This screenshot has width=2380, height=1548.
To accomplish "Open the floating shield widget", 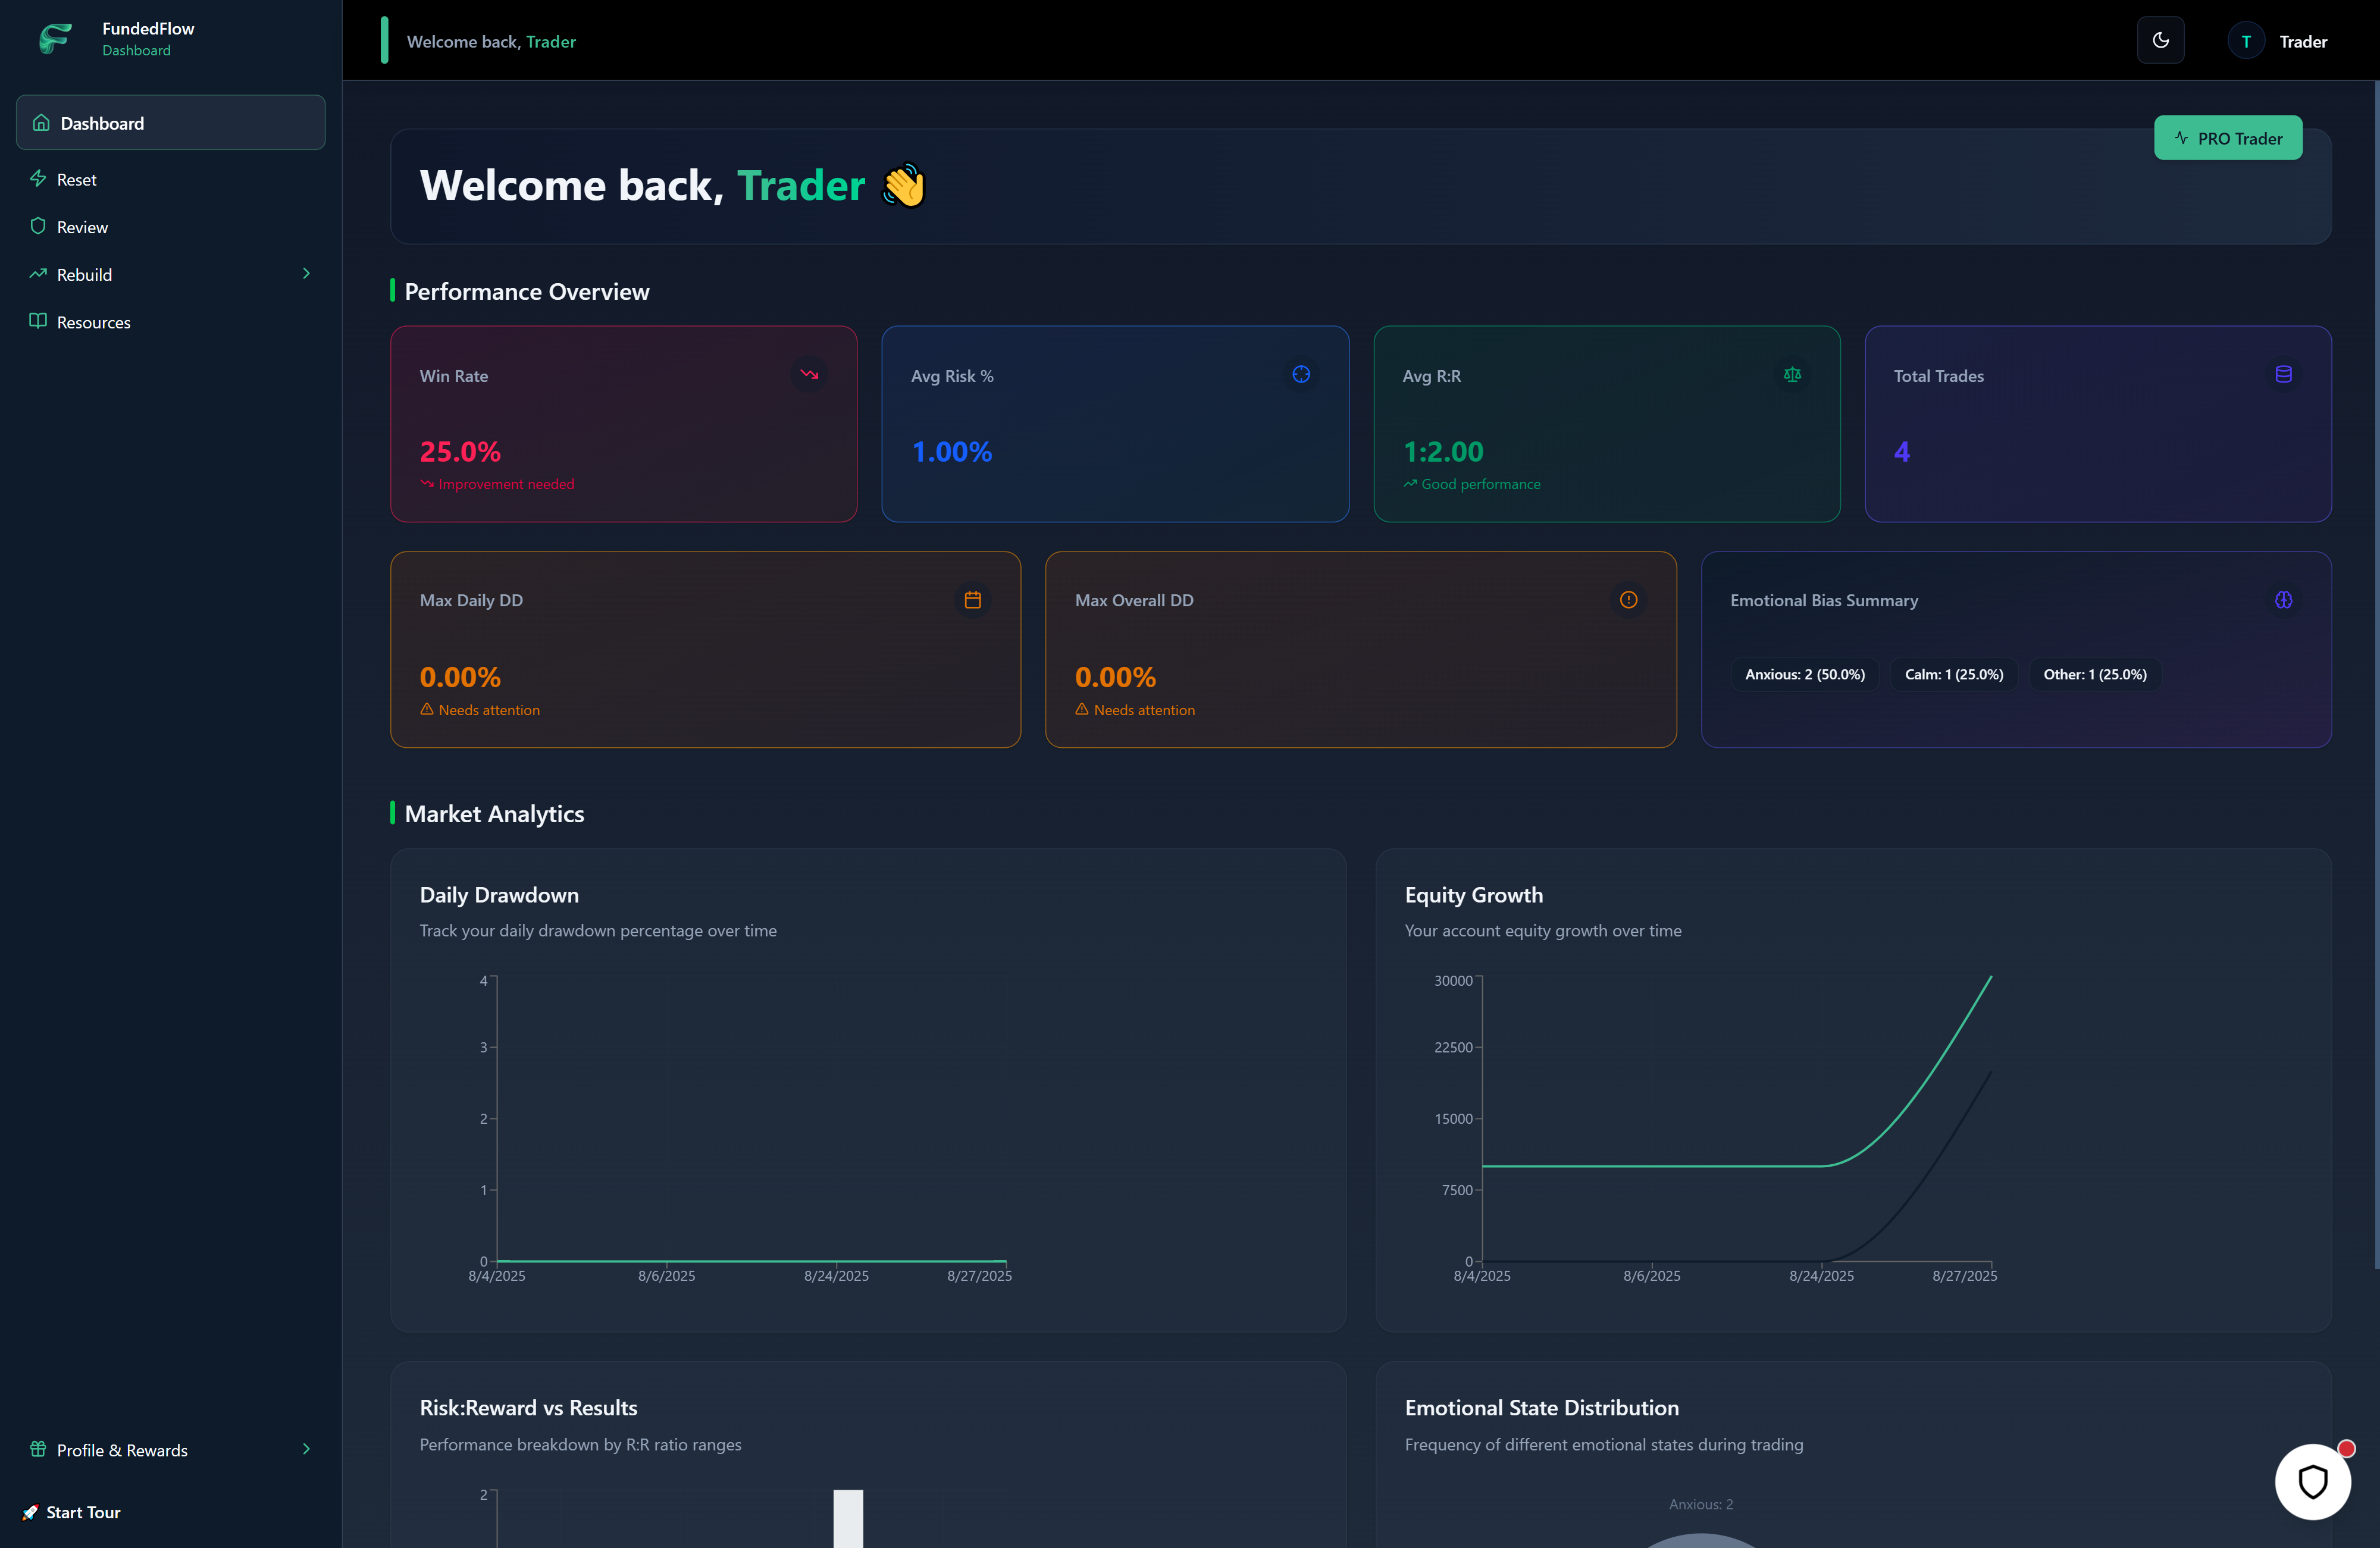I will pos(2312,1481).
